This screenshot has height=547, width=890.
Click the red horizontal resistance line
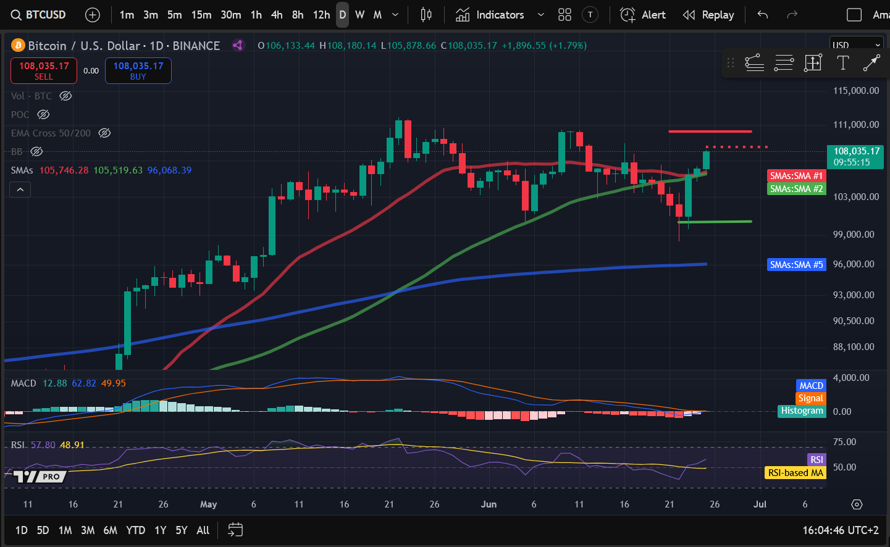710,131
